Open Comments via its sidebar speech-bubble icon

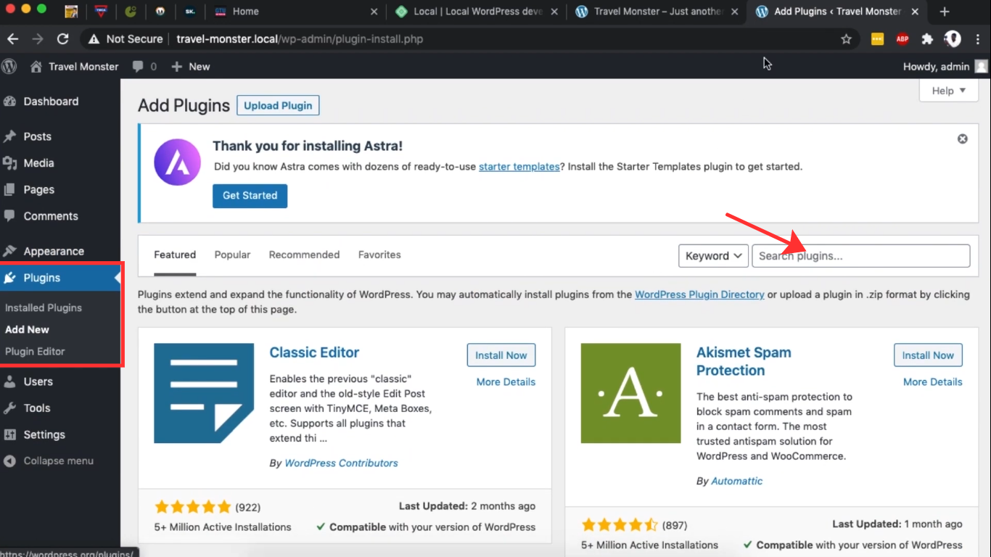pos(10,216)
